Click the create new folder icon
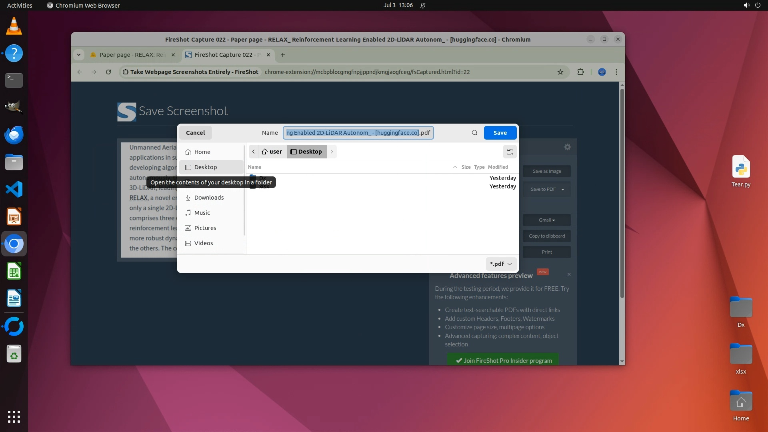Image resolution: width=768 pixels, height=432 pixels. [x=510, y=152]
